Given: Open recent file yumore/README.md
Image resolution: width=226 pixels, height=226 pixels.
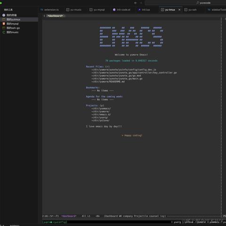Looking at the screenshot, I should [108, 81].
